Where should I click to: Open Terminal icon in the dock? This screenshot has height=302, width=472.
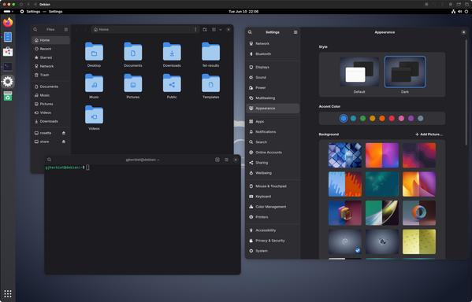(x=8, y=66)
